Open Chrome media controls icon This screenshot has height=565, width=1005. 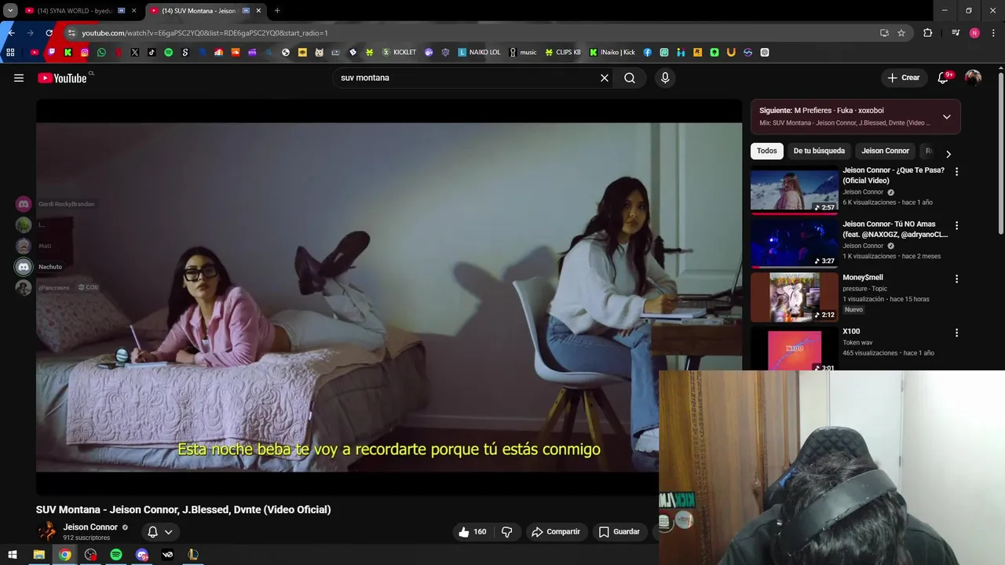point(956,33)
